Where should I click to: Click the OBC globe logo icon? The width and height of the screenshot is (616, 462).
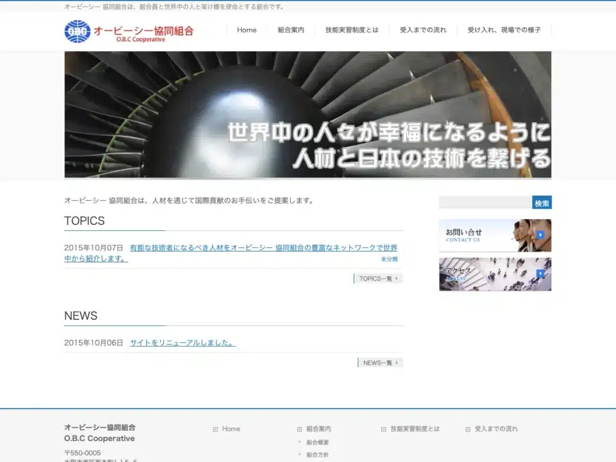[78, 31]
